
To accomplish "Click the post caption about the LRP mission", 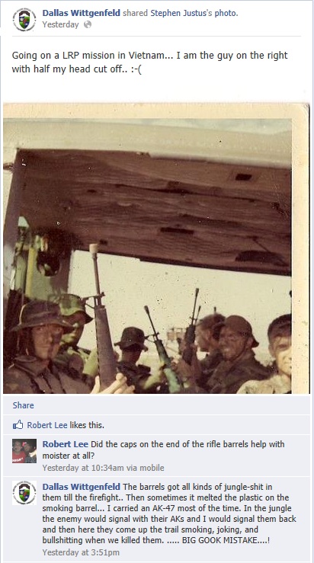I will [x=150, y=62].
